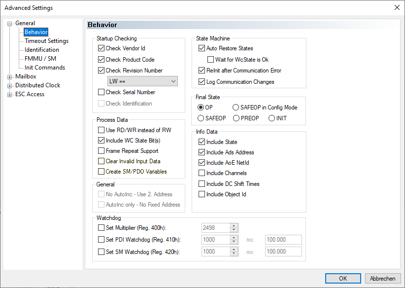Close the Advanced Settings dialog
Screen dimensions: 405x288
click(x=397, y=7)
